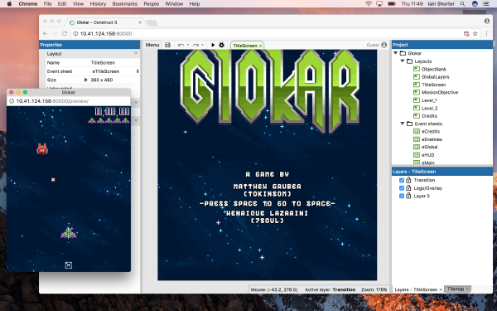
Task: Click the Save project disk icon
Action: pyautogui.click(x=167, y=45)
